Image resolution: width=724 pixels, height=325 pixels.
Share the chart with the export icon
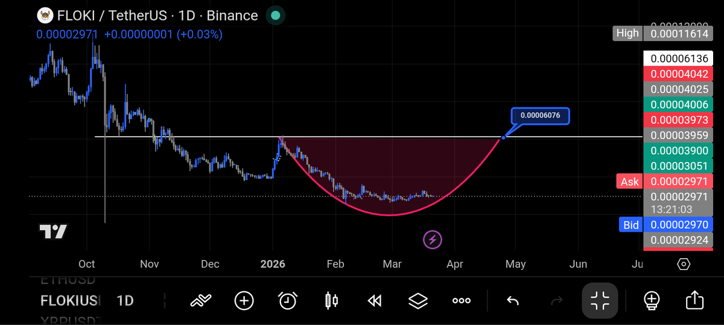[694, 299]
